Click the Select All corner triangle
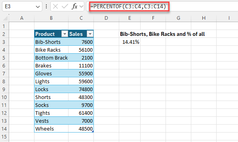Viewport: 238px width, 142px height. 6,18
